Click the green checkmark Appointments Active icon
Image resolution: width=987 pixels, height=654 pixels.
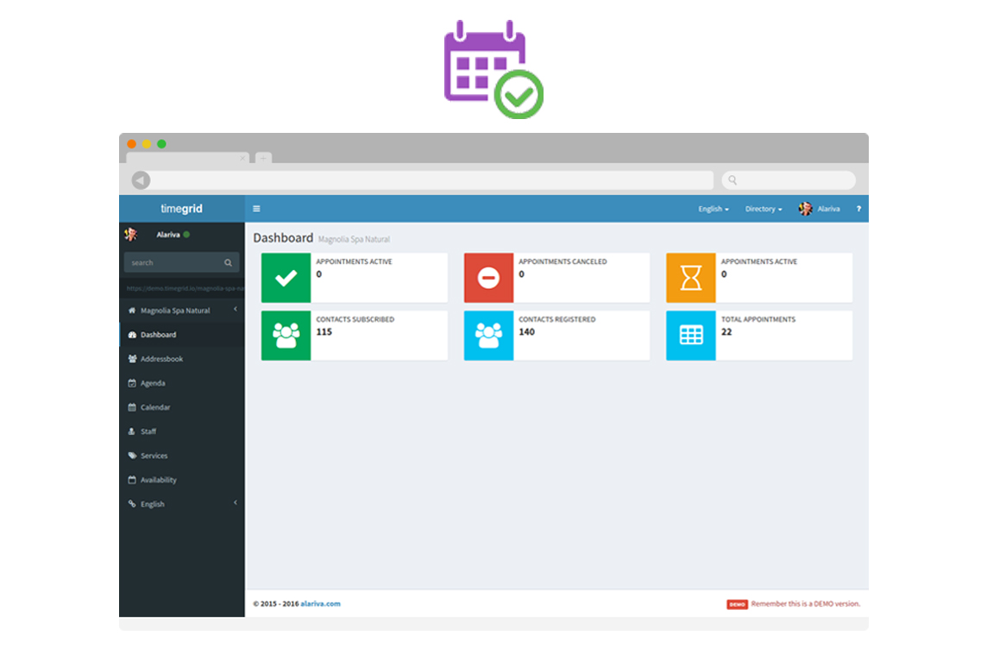pyautogui.click(x=286, y=278)
